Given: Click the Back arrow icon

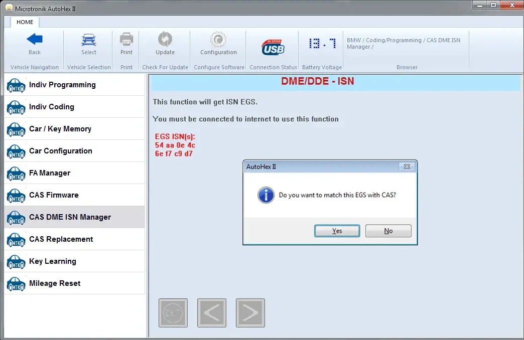Looking at the screenshot, I should [35, 40].
